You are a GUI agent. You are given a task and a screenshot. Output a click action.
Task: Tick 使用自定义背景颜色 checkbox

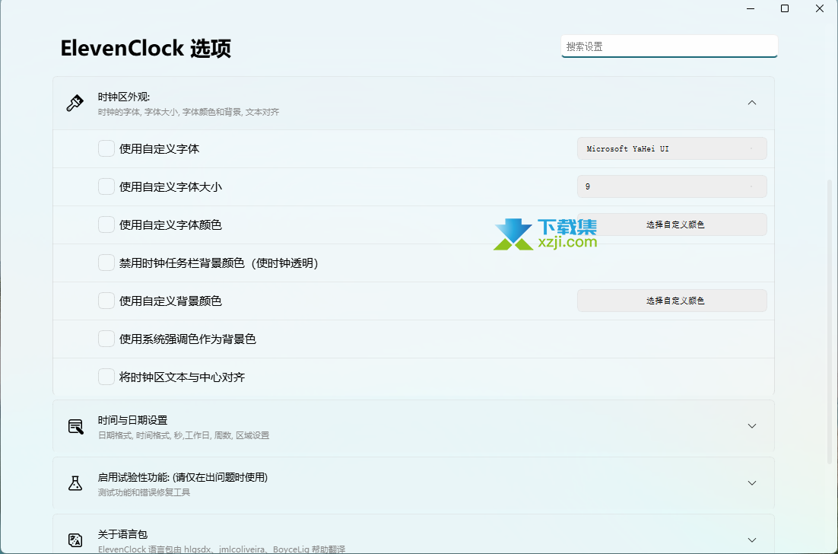[106, 301]
